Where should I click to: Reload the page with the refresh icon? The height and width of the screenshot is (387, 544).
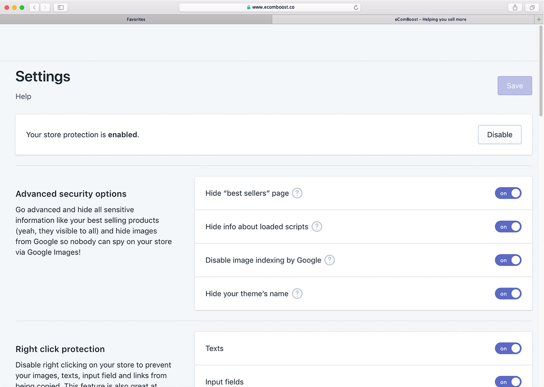point(356,7)
